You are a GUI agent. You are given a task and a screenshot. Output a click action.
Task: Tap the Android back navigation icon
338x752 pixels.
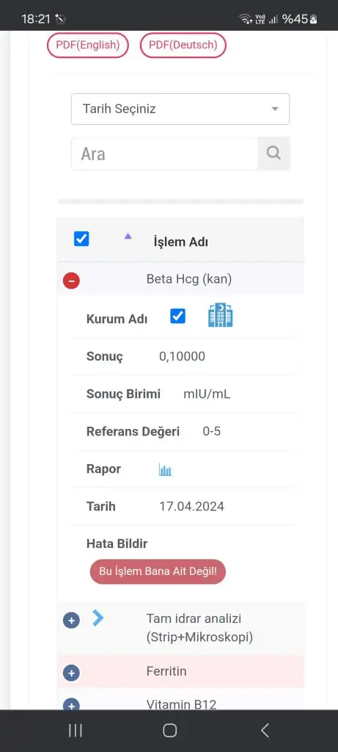[x=265, y=731]
